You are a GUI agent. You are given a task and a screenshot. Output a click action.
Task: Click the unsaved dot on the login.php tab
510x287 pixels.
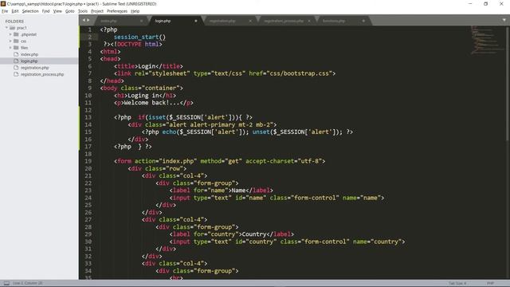(196, 21)
